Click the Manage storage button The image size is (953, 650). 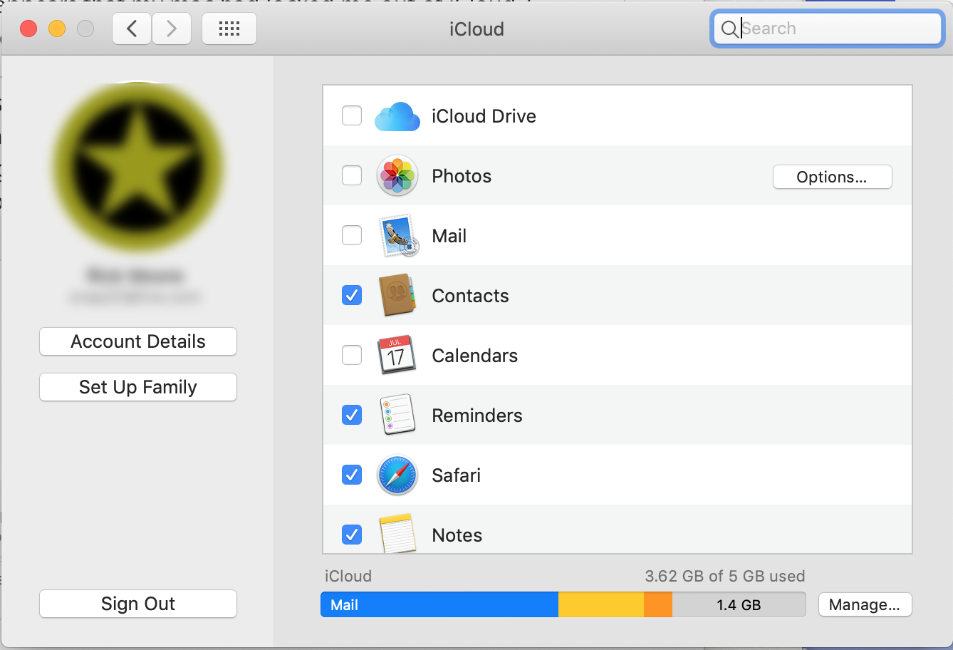click(865, 604)
